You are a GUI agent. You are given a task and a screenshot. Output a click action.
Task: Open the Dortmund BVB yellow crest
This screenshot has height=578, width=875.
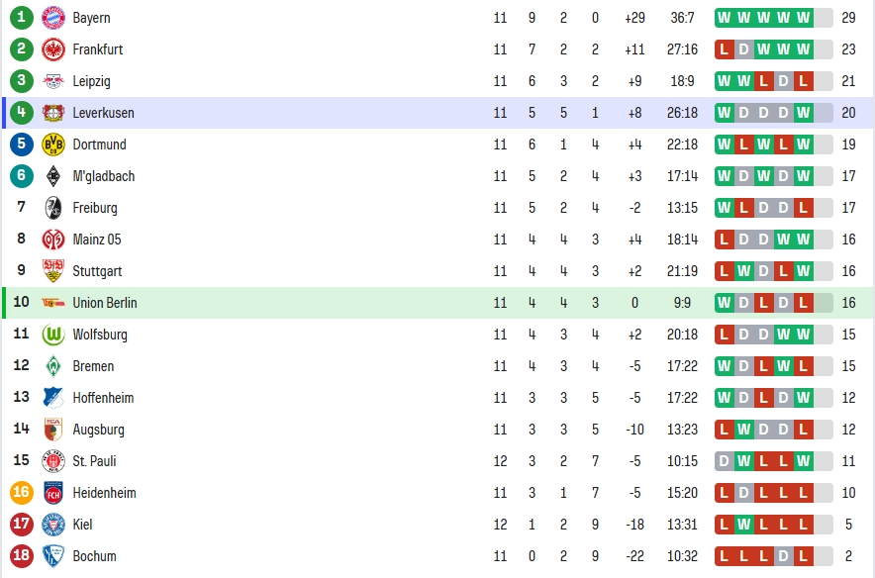pos(53,144)
